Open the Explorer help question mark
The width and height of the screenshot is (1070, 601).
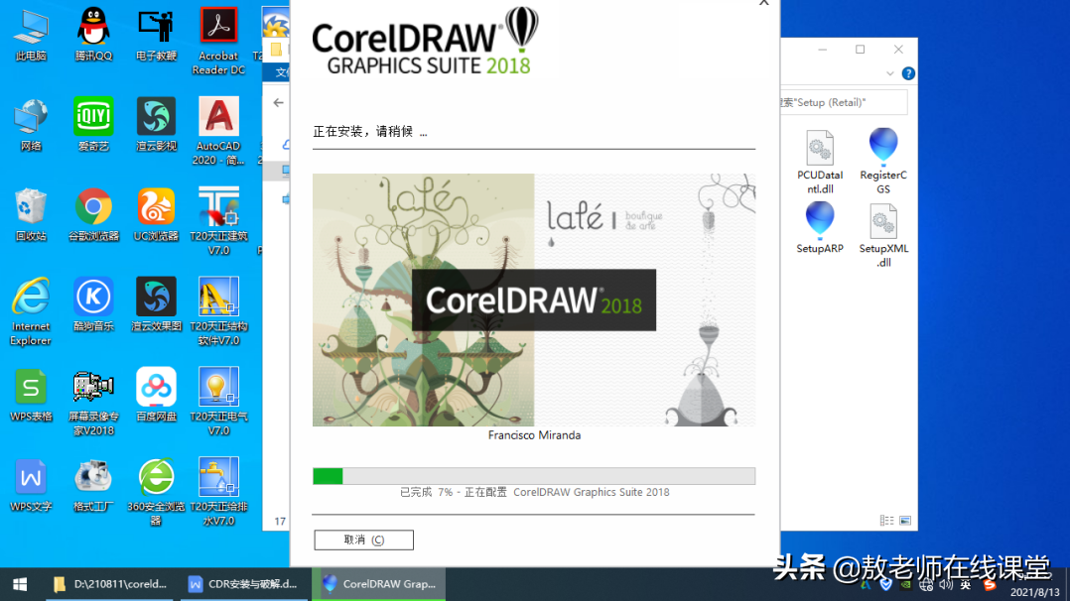pyautogui.click(x=910, y=73)
